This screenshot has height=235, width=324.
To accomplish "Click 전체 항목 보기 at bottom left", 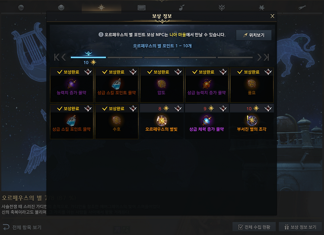I will [x=22, y=227].
